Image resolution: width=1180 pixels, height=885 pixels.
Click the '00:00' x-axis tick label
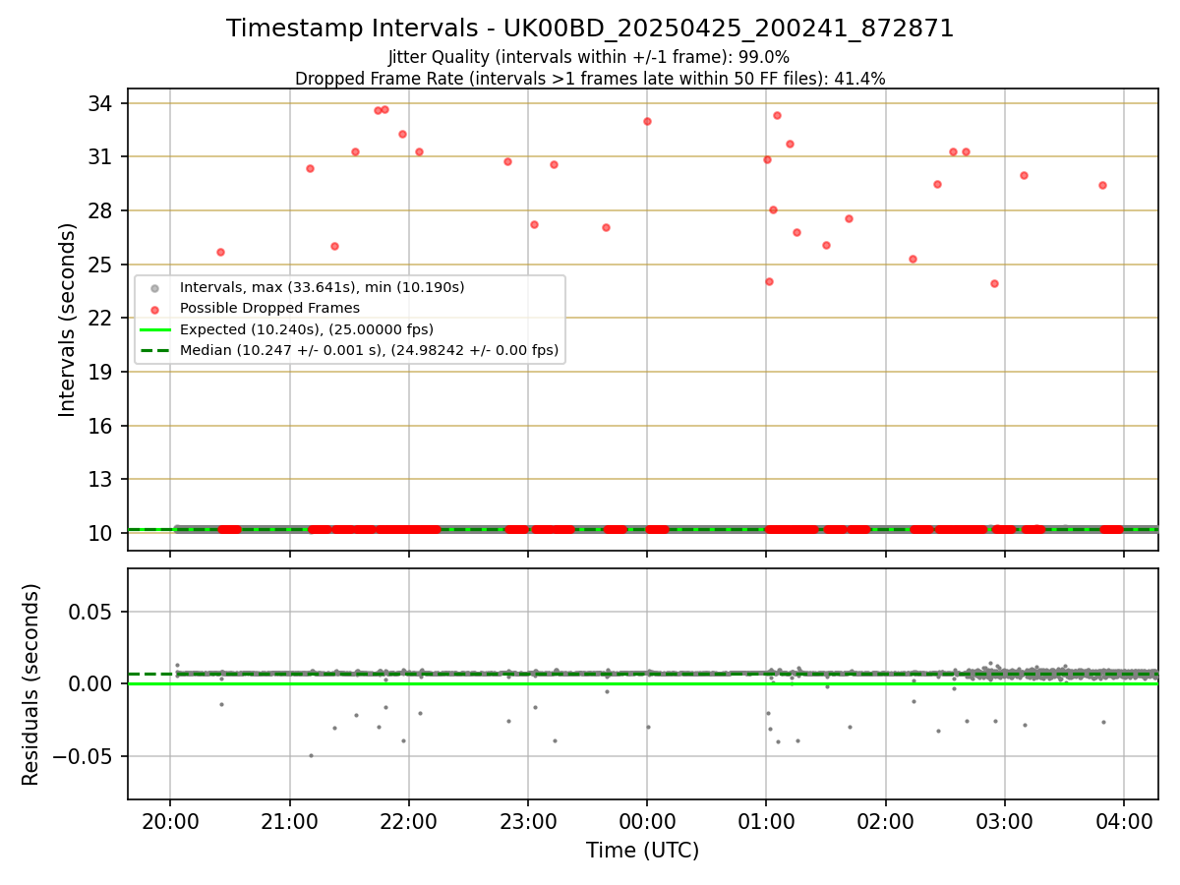click(x=647, y=820)
